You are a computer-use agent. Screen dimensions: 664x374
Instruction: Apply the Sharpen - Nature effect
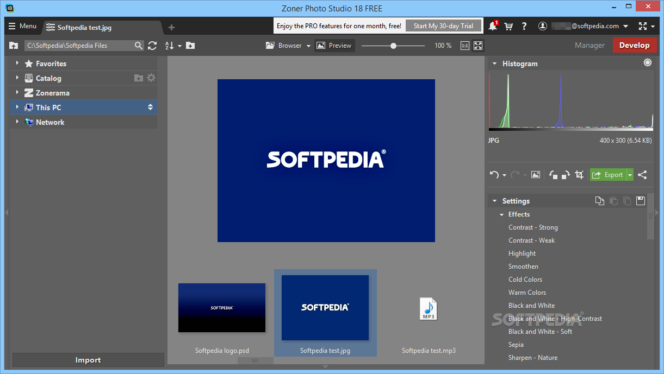click(533, 358)
